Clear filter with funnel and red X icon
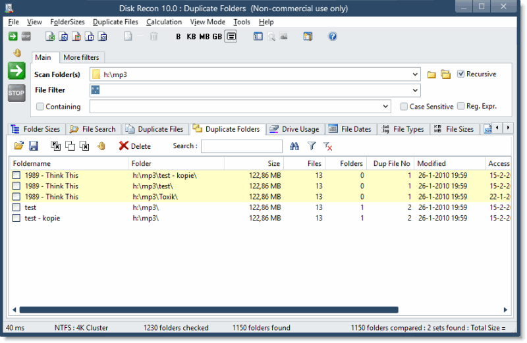Screen dimensions: 527x343 (x=327, y=146)
